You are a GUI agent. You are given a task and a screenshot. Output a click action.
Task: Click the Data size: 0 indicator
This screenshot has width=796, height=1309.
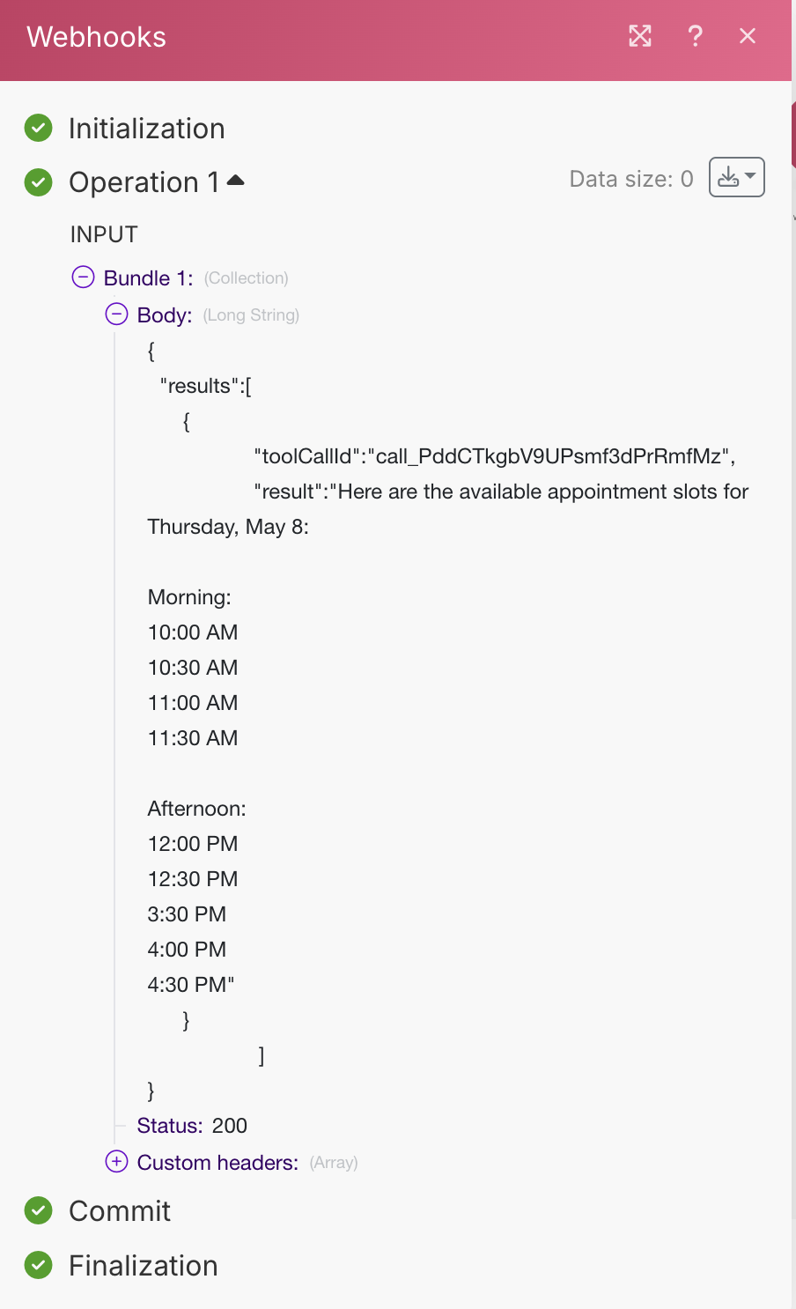[630, 178]
